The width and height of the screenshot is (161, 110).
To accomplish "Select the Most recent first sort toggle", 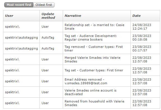I will pos(19,5).
